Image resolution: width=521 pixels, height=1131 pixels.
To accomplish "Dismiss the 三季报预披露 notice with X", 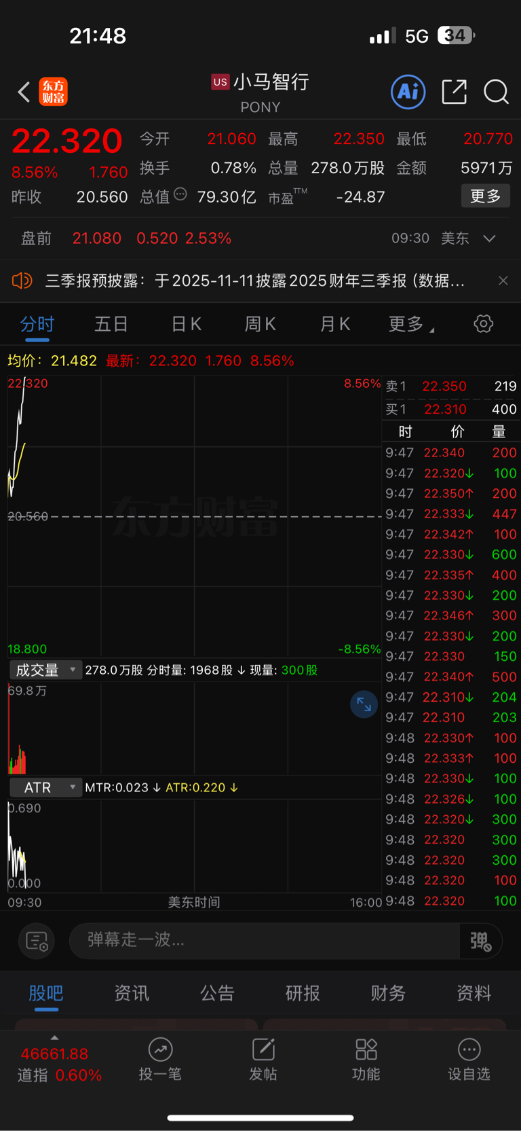I will 503,281.
